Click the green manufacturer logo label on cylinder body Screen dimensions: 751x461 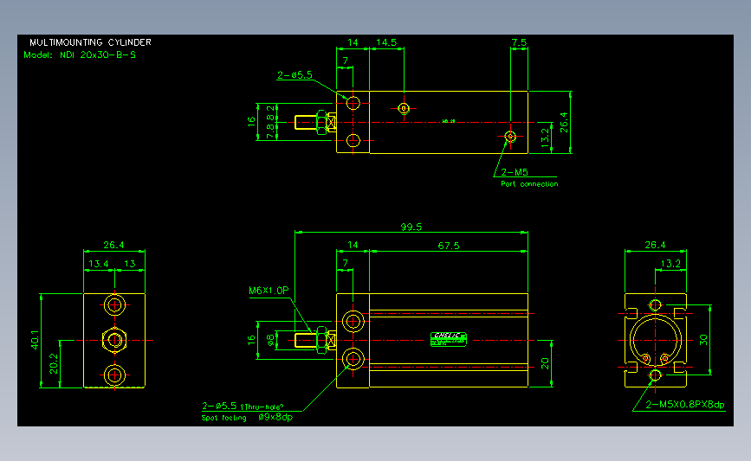pyautogui.click(x=449, y=339)
